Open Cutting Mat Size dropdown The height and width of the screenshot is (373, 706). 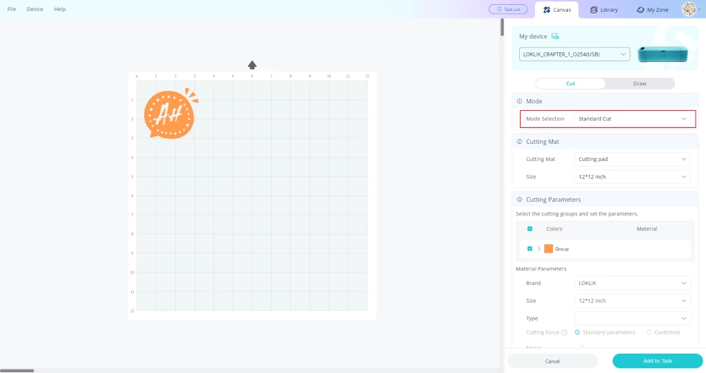[632, 177]
